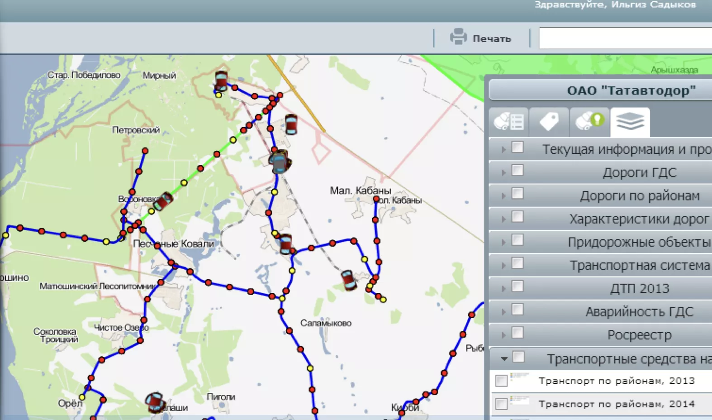Open the vehicle list tab icon

click(509, 122)
